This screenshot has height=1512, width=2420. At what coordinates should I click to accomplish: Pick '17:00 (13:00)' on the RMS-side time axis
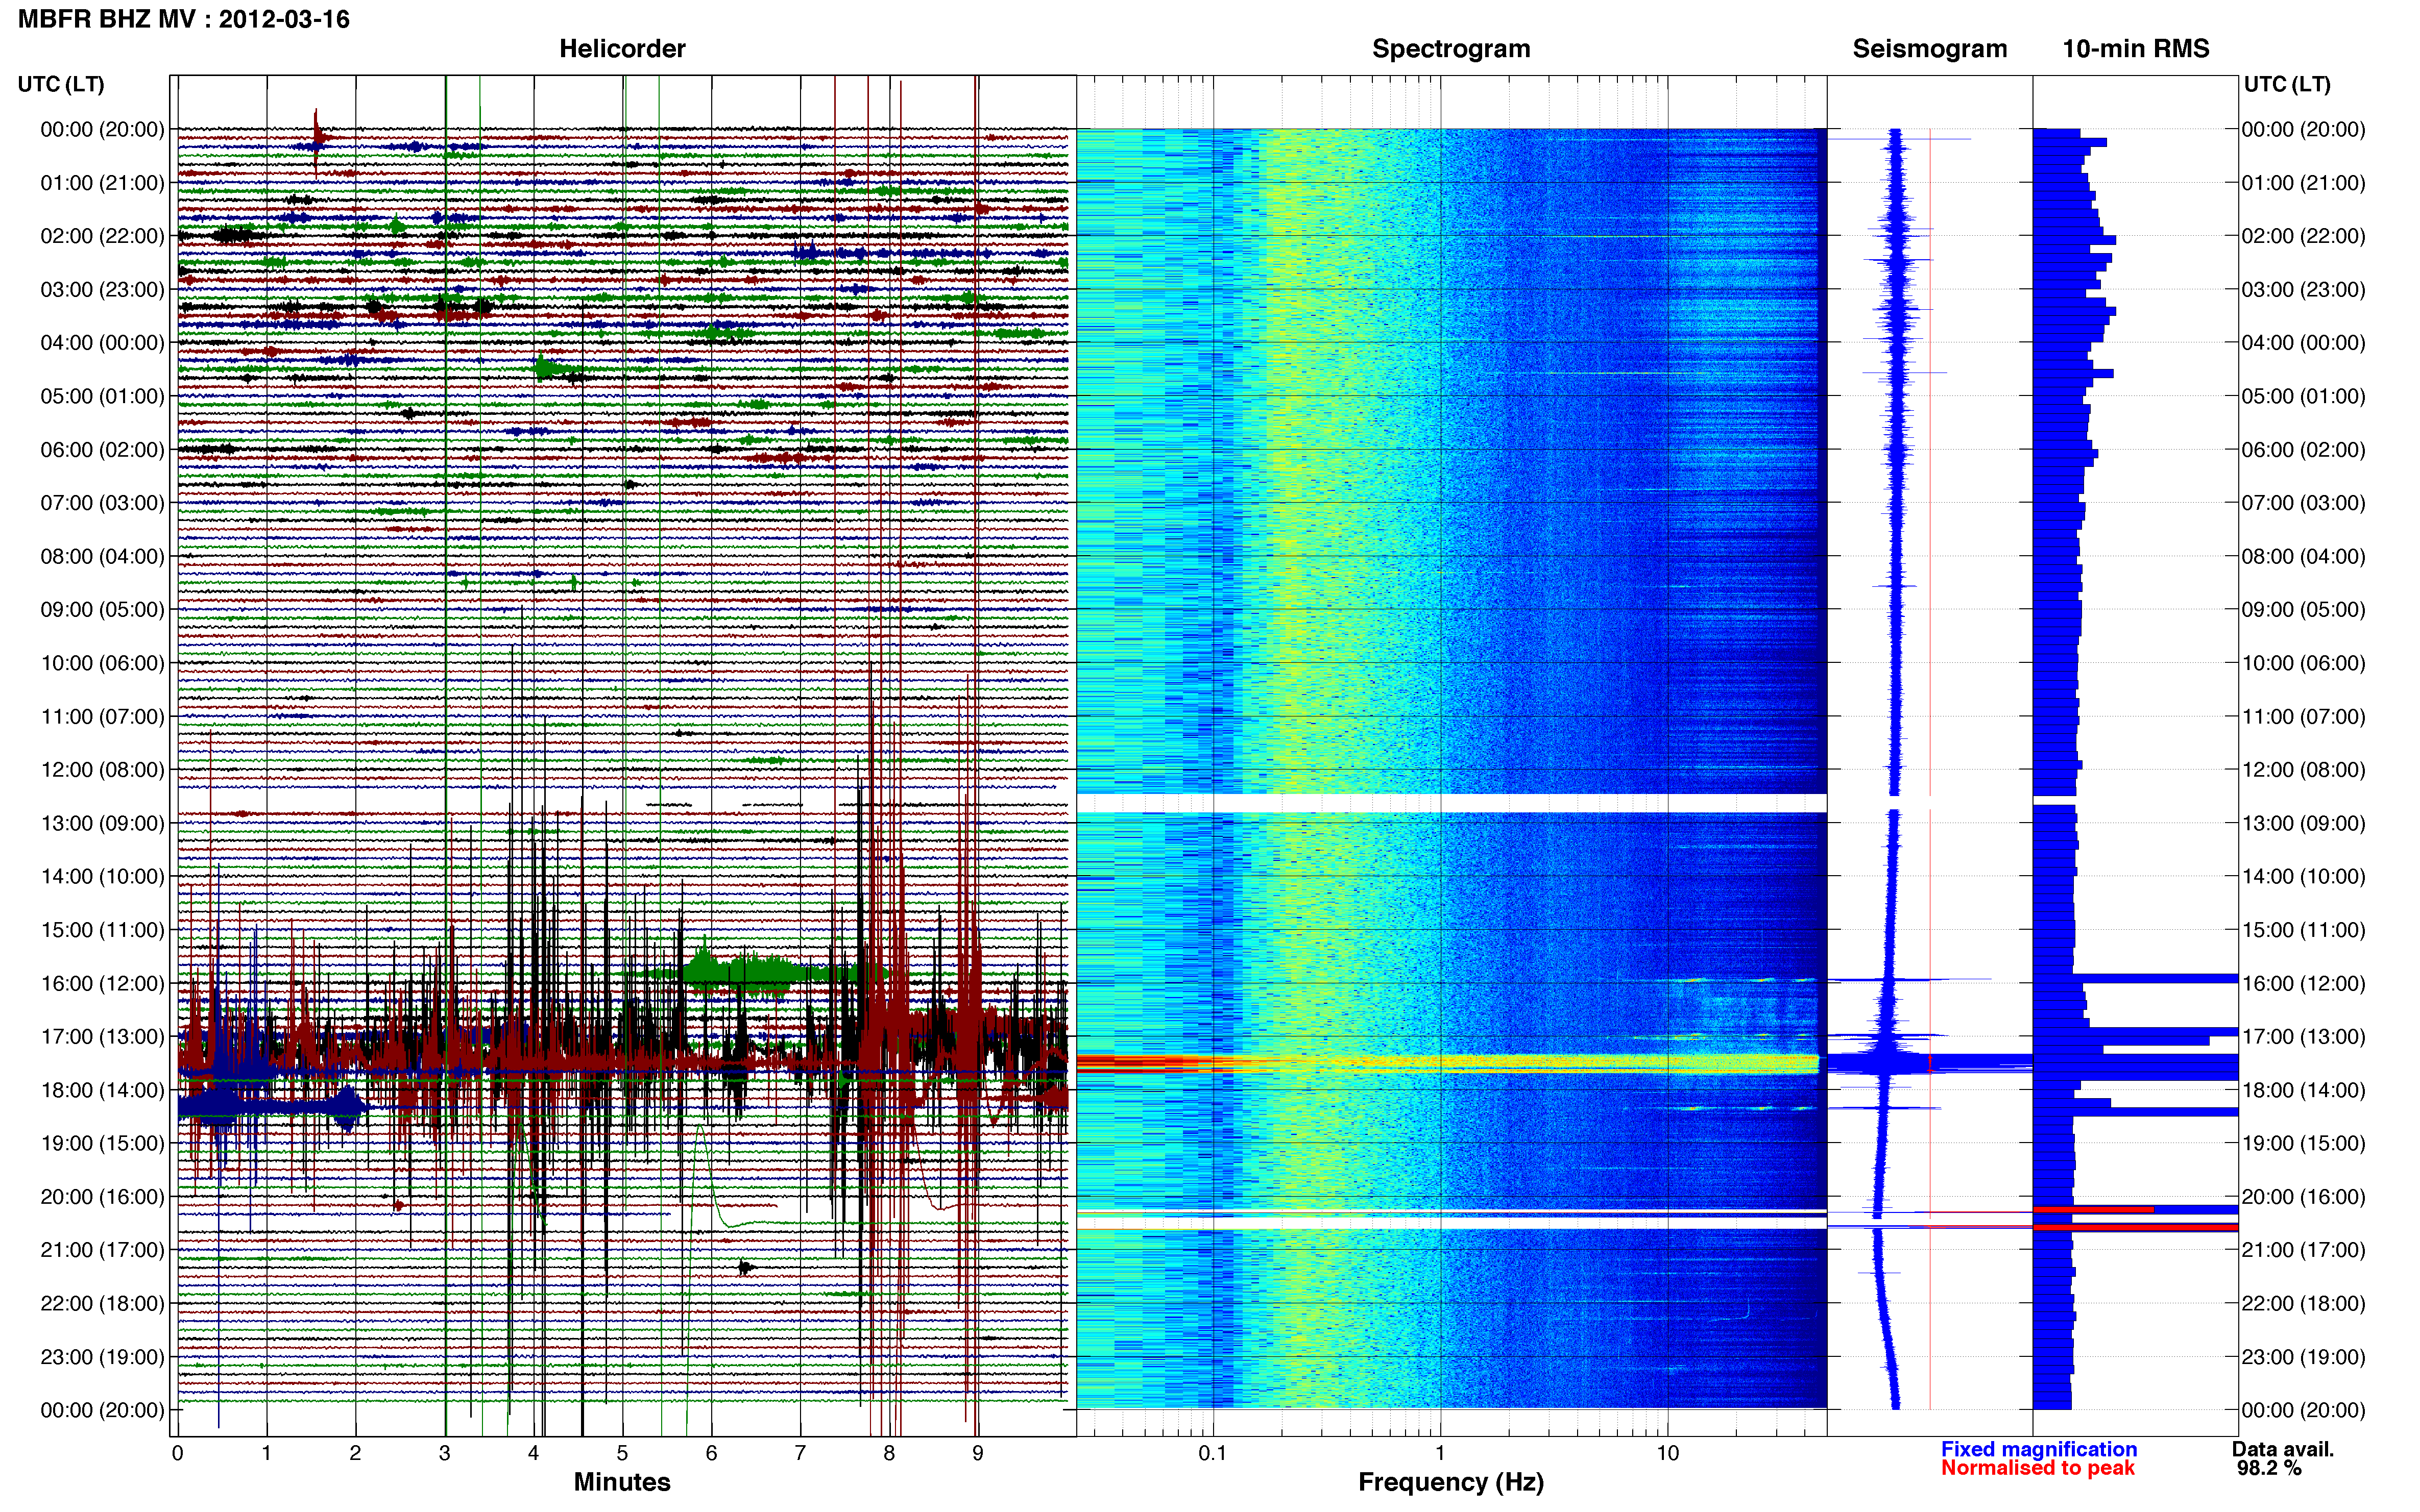[x=2303, y=1037]
